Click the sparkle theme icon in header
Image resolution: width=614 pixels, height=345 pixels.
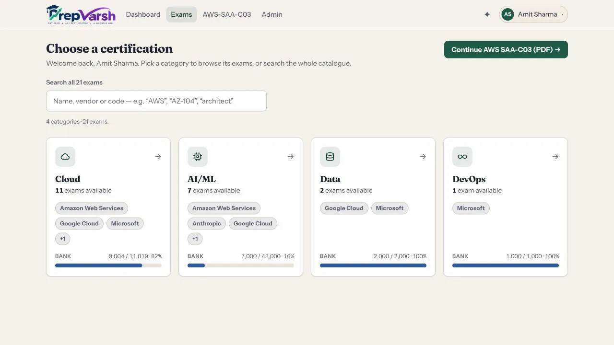coord(487,14)
